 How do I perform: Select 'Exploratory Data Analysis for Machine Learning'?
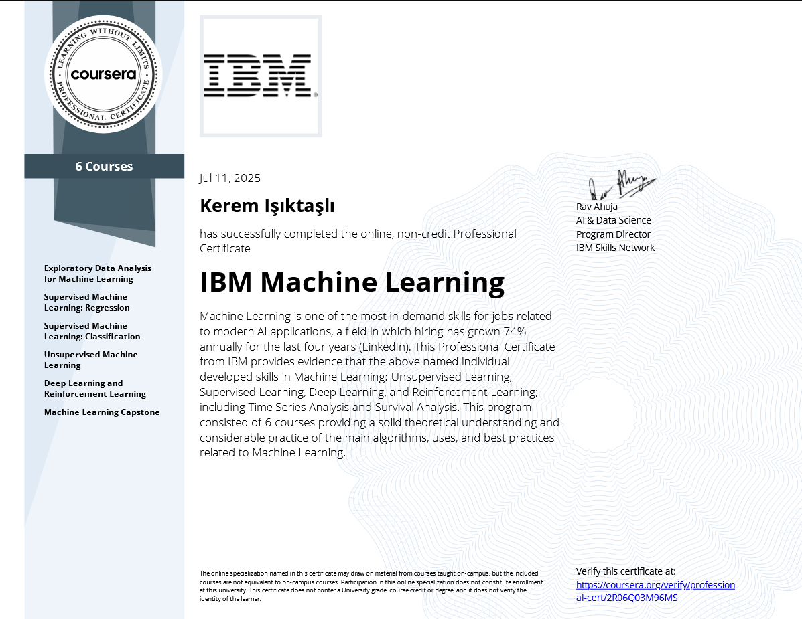click(x=97, y=273)
